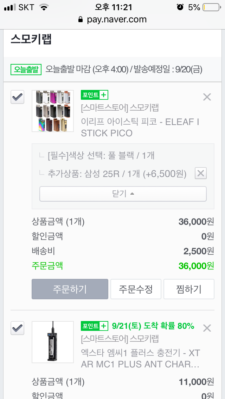Collapse options with the 닫기 button

[123, 194]
